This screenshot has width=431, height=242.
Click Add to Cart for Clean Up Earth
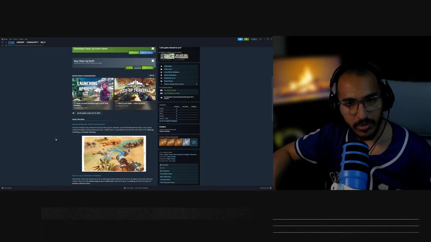click(x=147, y=68)
